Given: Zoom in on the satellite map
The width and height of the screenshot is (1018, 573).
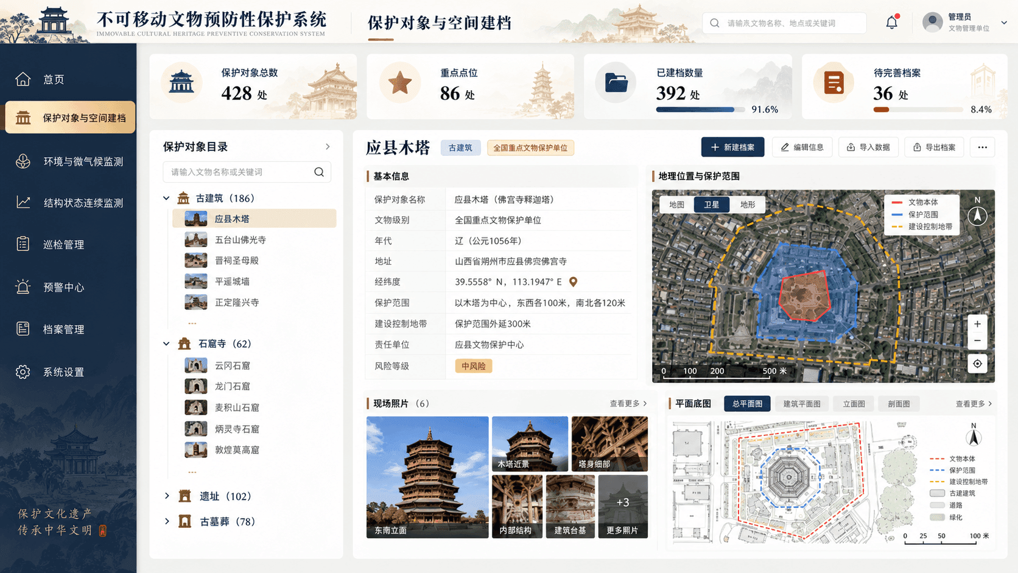Looking at the screenshot, I should pos(977,324).
